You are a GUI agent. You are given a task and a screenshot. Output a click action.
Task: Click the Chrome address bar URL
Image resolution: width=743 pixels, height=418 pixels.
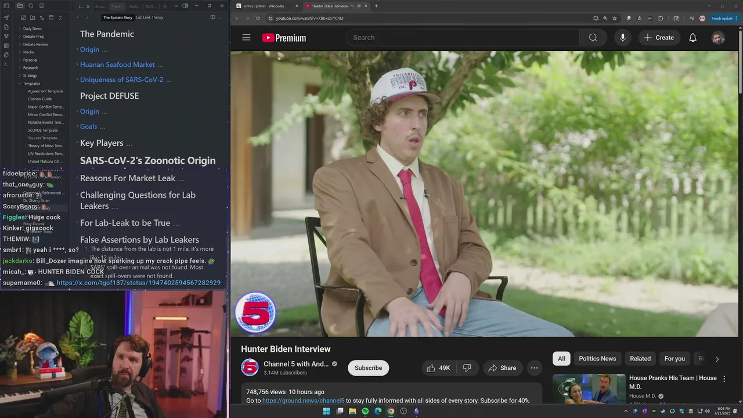click(x=309, y=18)
